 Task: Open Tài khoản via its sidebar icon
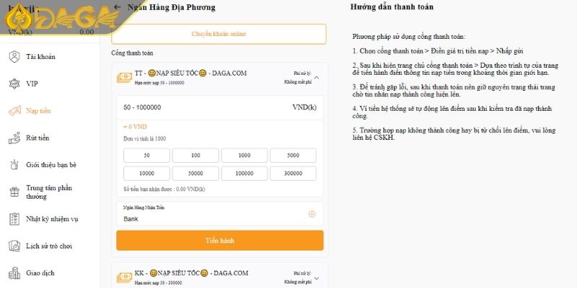pos(14,57)
